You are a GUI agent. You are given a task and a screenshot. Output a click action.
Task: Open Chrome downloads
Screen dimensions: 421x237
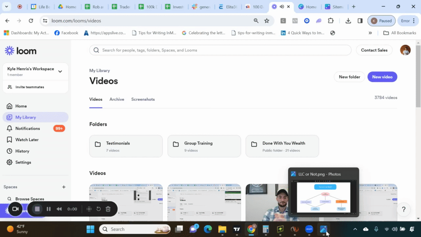[348, 21]
